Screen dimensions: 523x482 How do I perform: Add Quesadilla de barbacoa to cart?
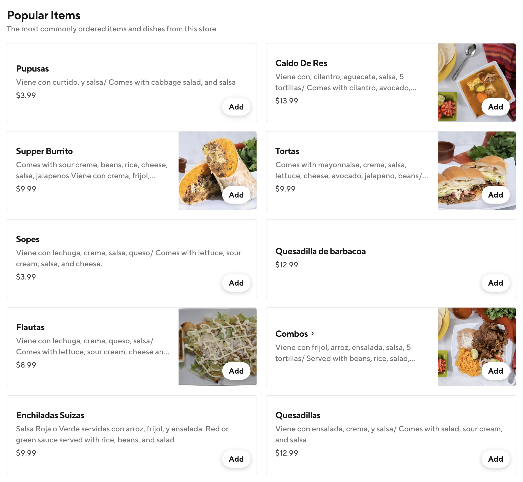(x=495, y=283)
